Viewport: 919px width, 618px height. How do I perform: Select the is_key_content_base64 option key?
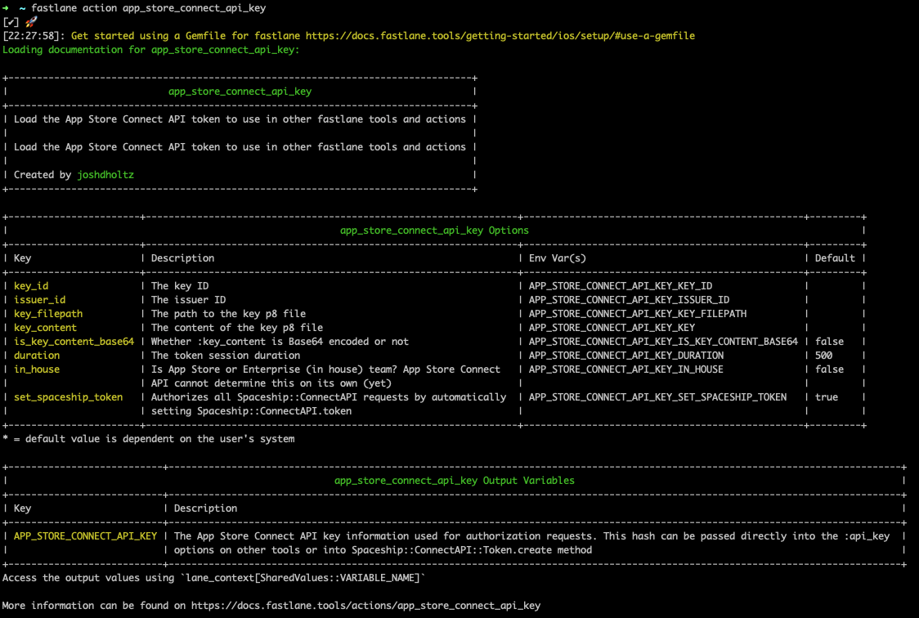click(x=74, y=342)
